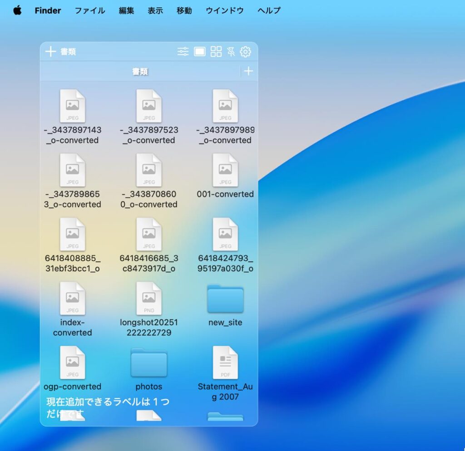Open the ヘルプ menu

click(x=269, y=10)
